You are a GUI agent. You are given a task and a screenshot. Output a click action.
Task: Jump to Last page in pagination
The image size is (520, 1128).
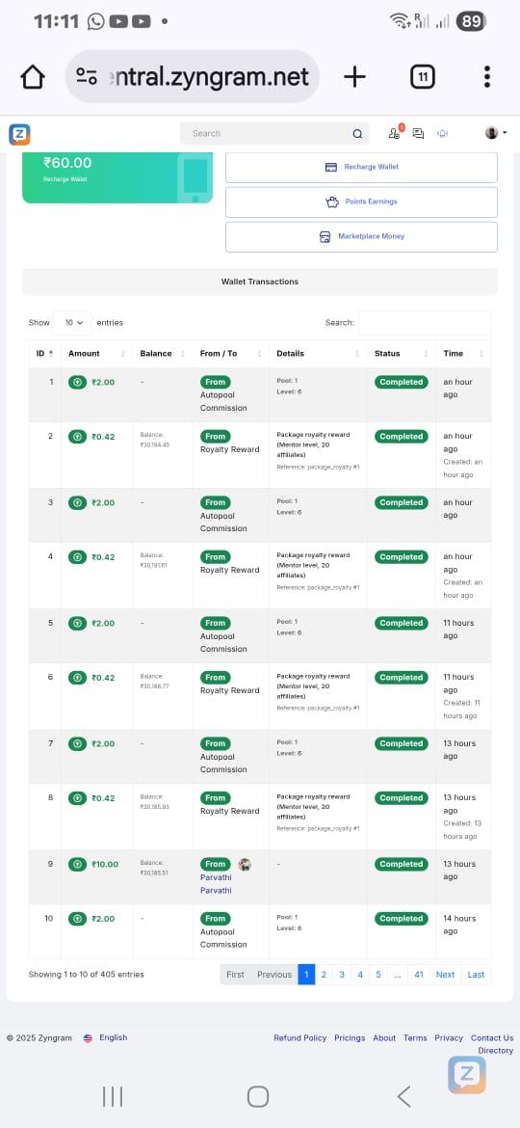point(477,975)
